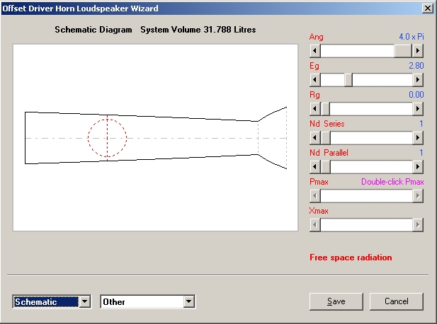Viewport: 437px width, 324px height.
Task: Click the Eg slider left arrow
Action: click(315, 80)
